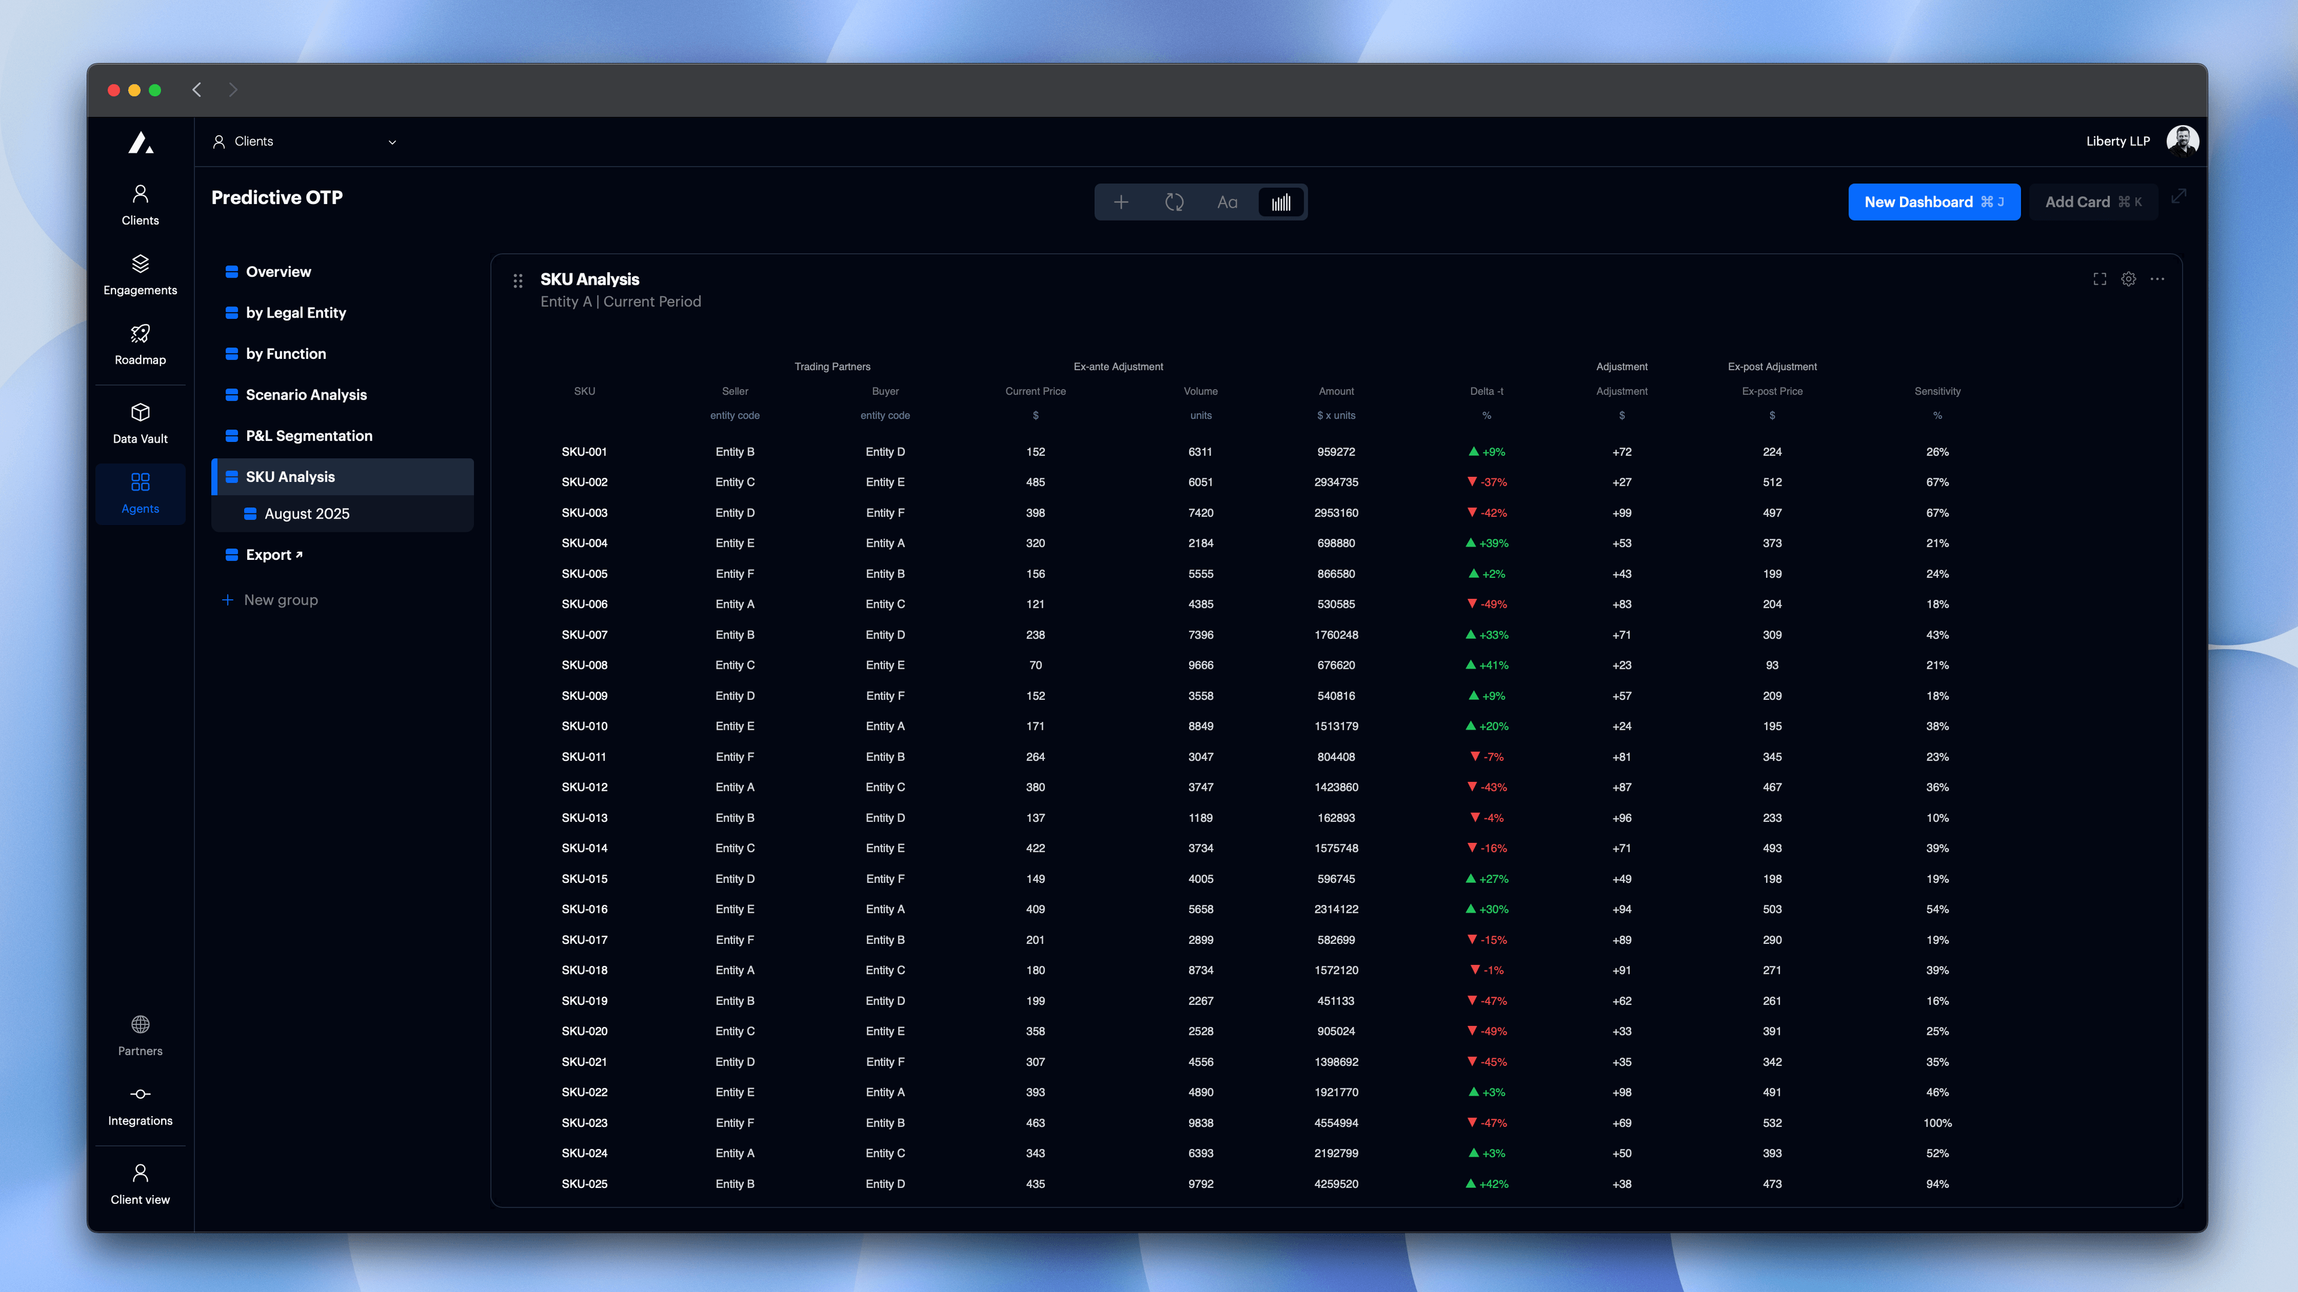Toggle the bar chart view in toolbar

(x=1281, y=202)
